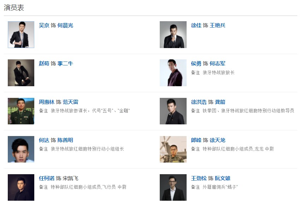The width and height of the screenshot is (305, 206).
Task: Open the actor link 徐洪浩
Action: [199, 102]
